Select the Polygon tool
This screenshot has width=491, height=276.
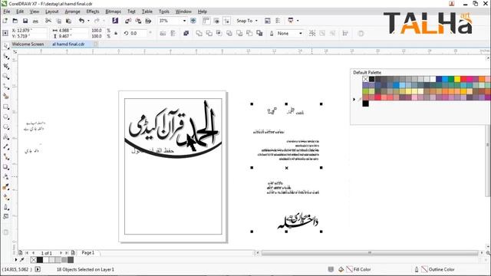(5, 127)
